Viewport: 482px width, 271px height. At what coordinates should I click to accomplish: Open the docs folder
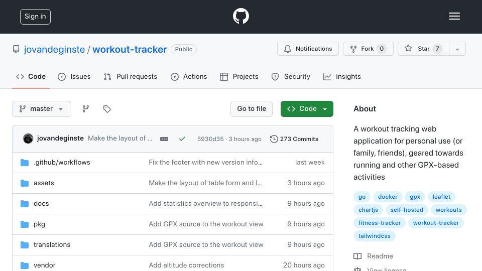click(41, 203)
